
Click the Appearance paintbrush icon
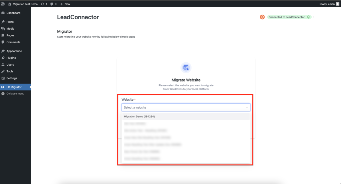[x=3, y=51]
